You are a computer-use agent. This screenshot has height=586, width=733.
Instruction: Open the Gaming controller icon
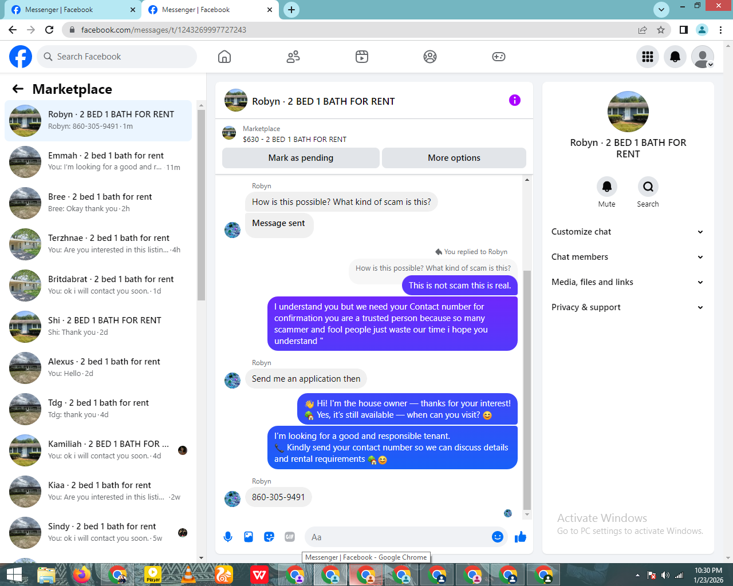point(499,57)
